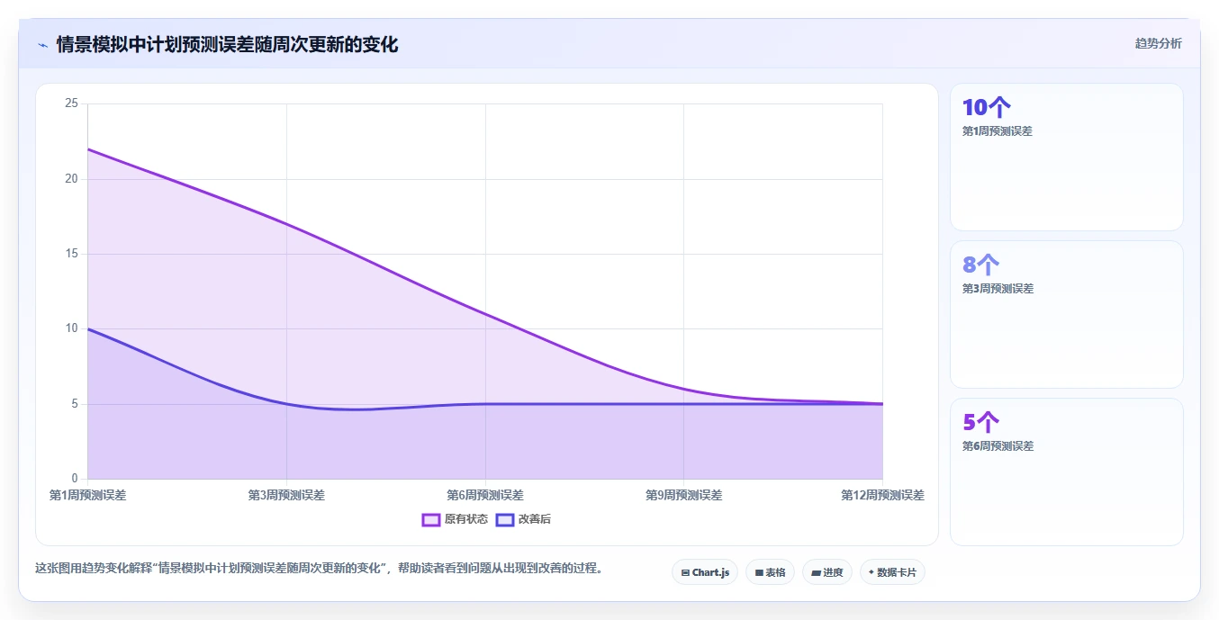Viewport: 1219px width, 620px height.
Task: Click the icon inside the 表格 chip
Action: click(x=759, y=572)
